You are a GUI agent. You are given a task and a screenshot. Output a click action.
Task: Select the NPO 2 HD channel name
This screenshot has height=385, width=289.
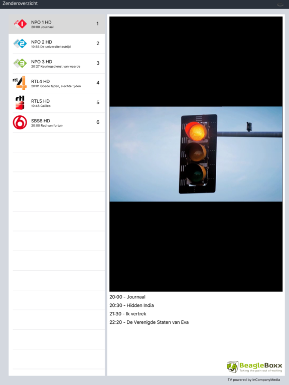(42, 42)
